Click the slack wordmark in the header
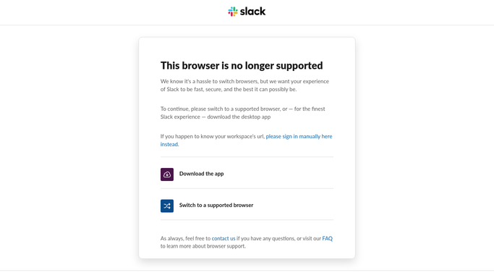This screenshot has height=278, width=494. pos(252,12)
